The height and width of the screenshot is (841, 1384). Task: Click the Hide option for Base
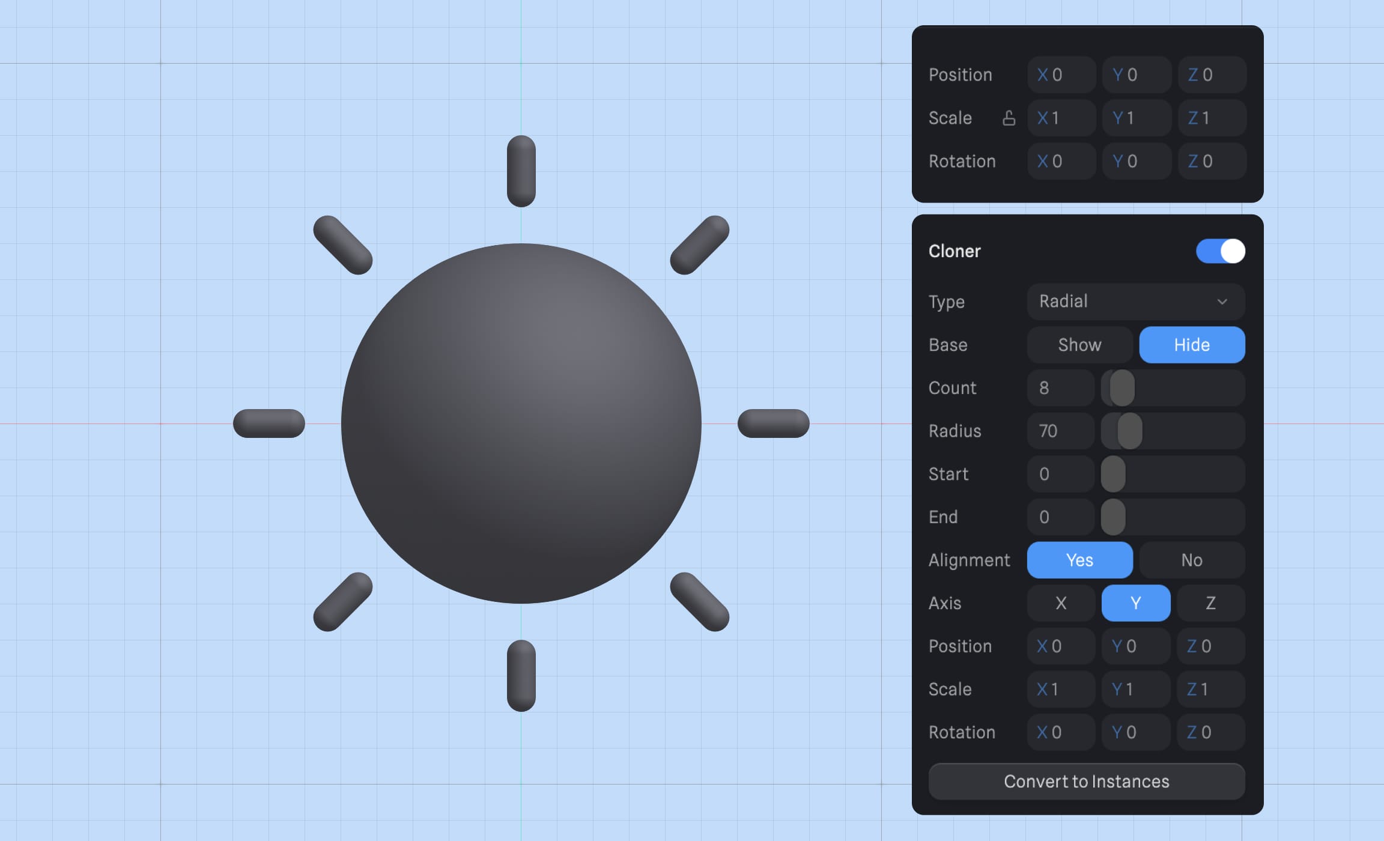click(1192, 345)
